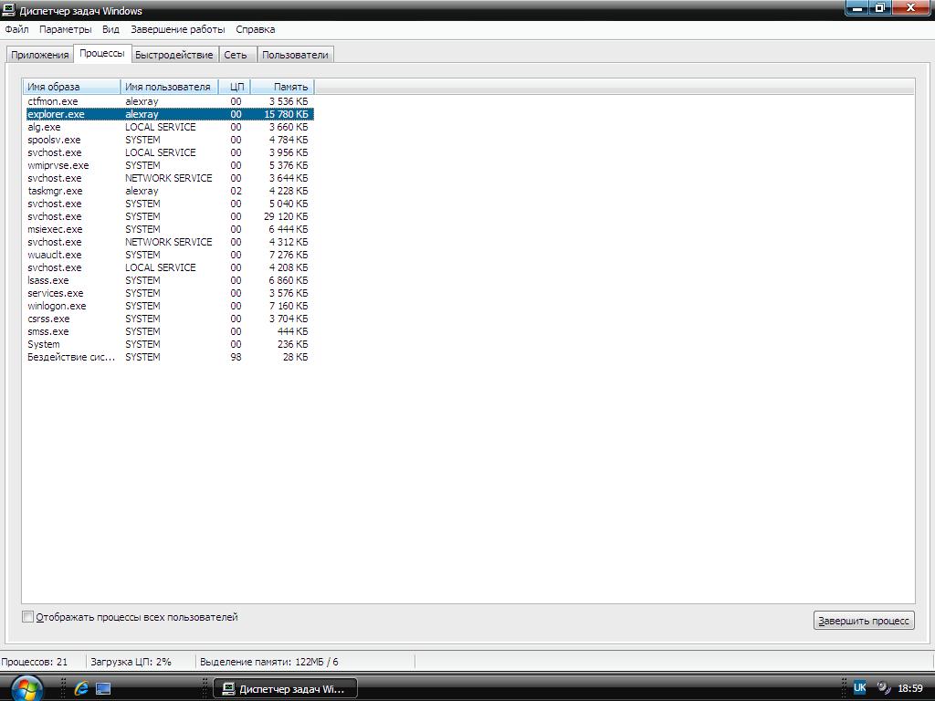This screenshot has width=935, height=701.
Task: Select the msiexec.exe process row
Action: click(x=169, y=229)
